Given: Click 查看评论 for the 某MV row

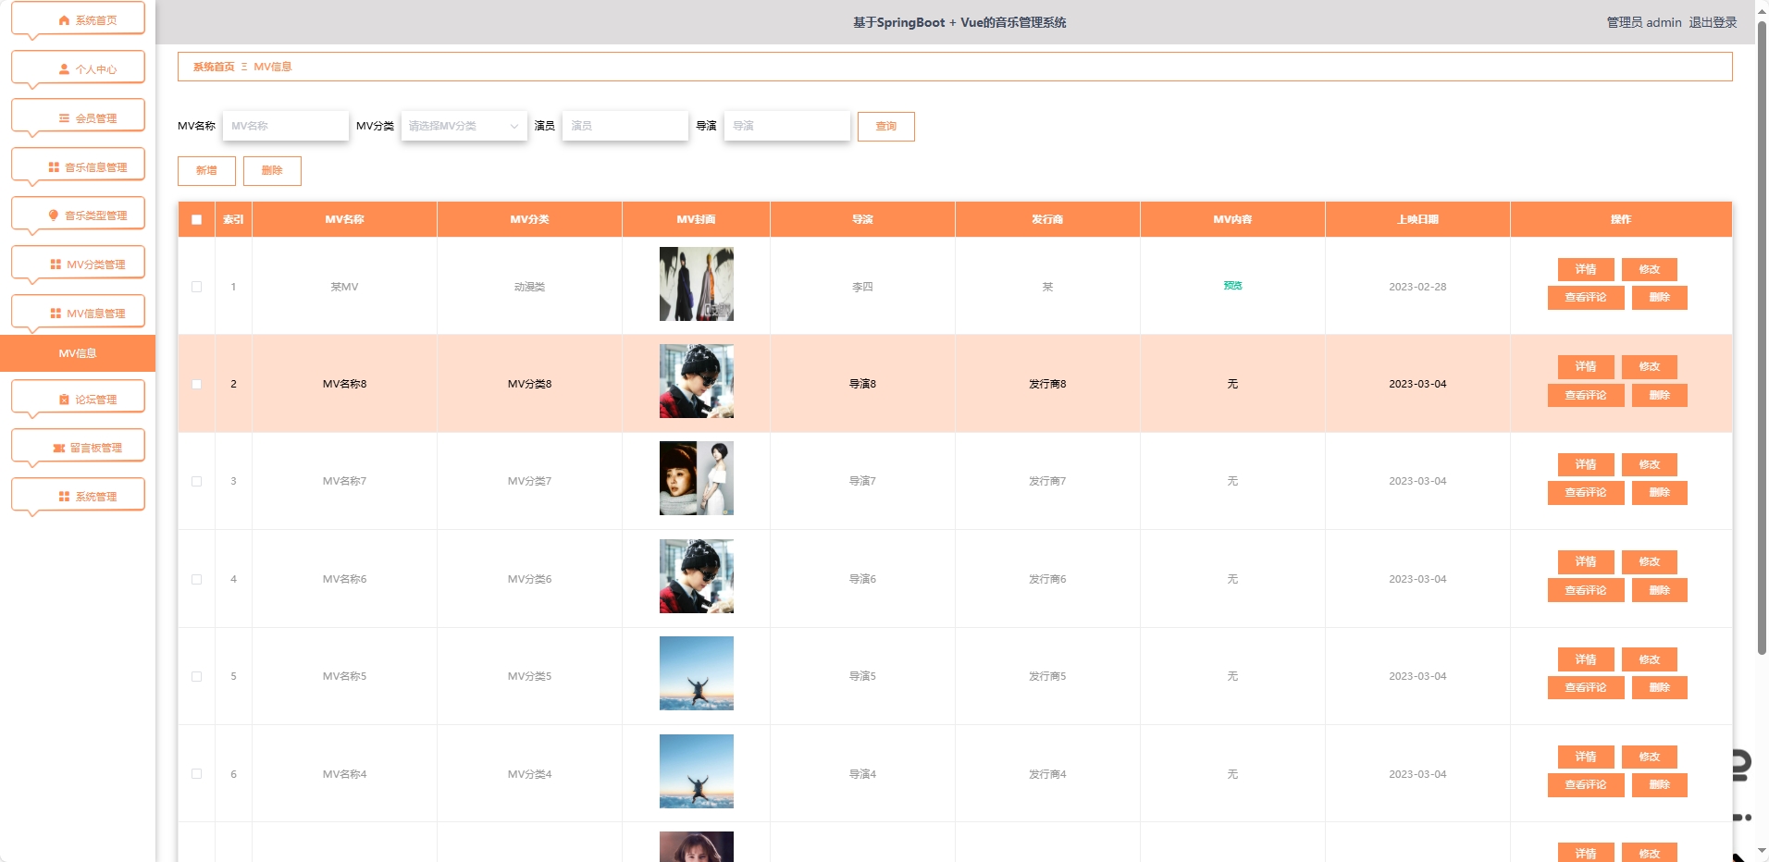Looking at the screenshot, I should (x=1586, y=297).
